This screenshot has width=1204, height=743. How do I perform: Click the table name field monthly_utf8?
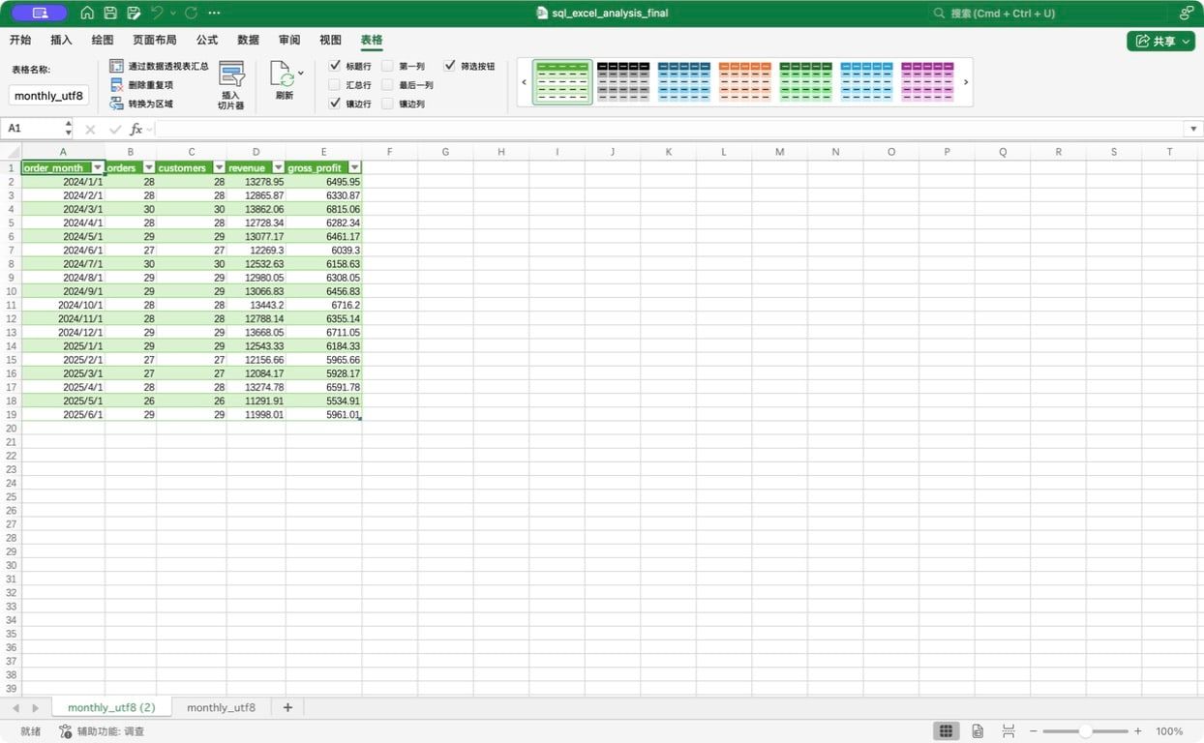click(48, 96)
